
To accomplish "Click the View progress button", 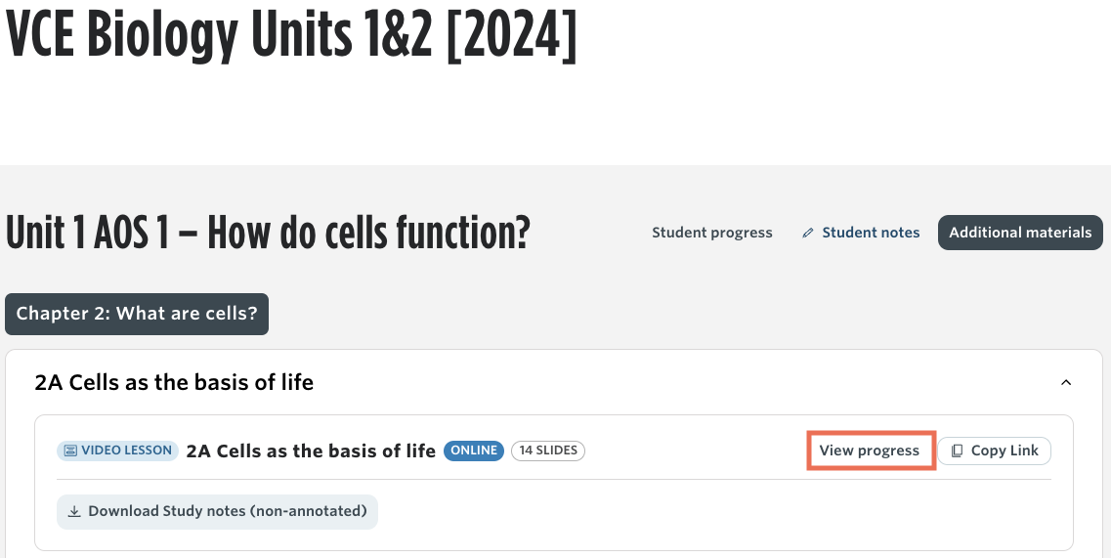I will [870, 451].
